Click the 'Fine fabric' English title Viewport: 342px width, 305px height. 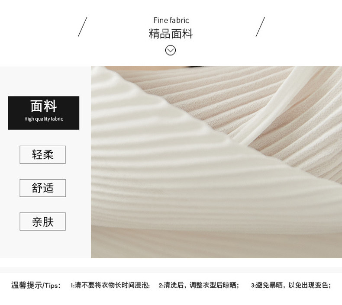click(171, 20)
